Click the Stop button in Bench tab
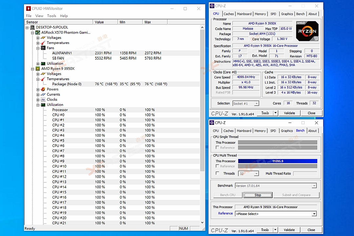This screenshot has height=236, width=354. coord(258,195)
